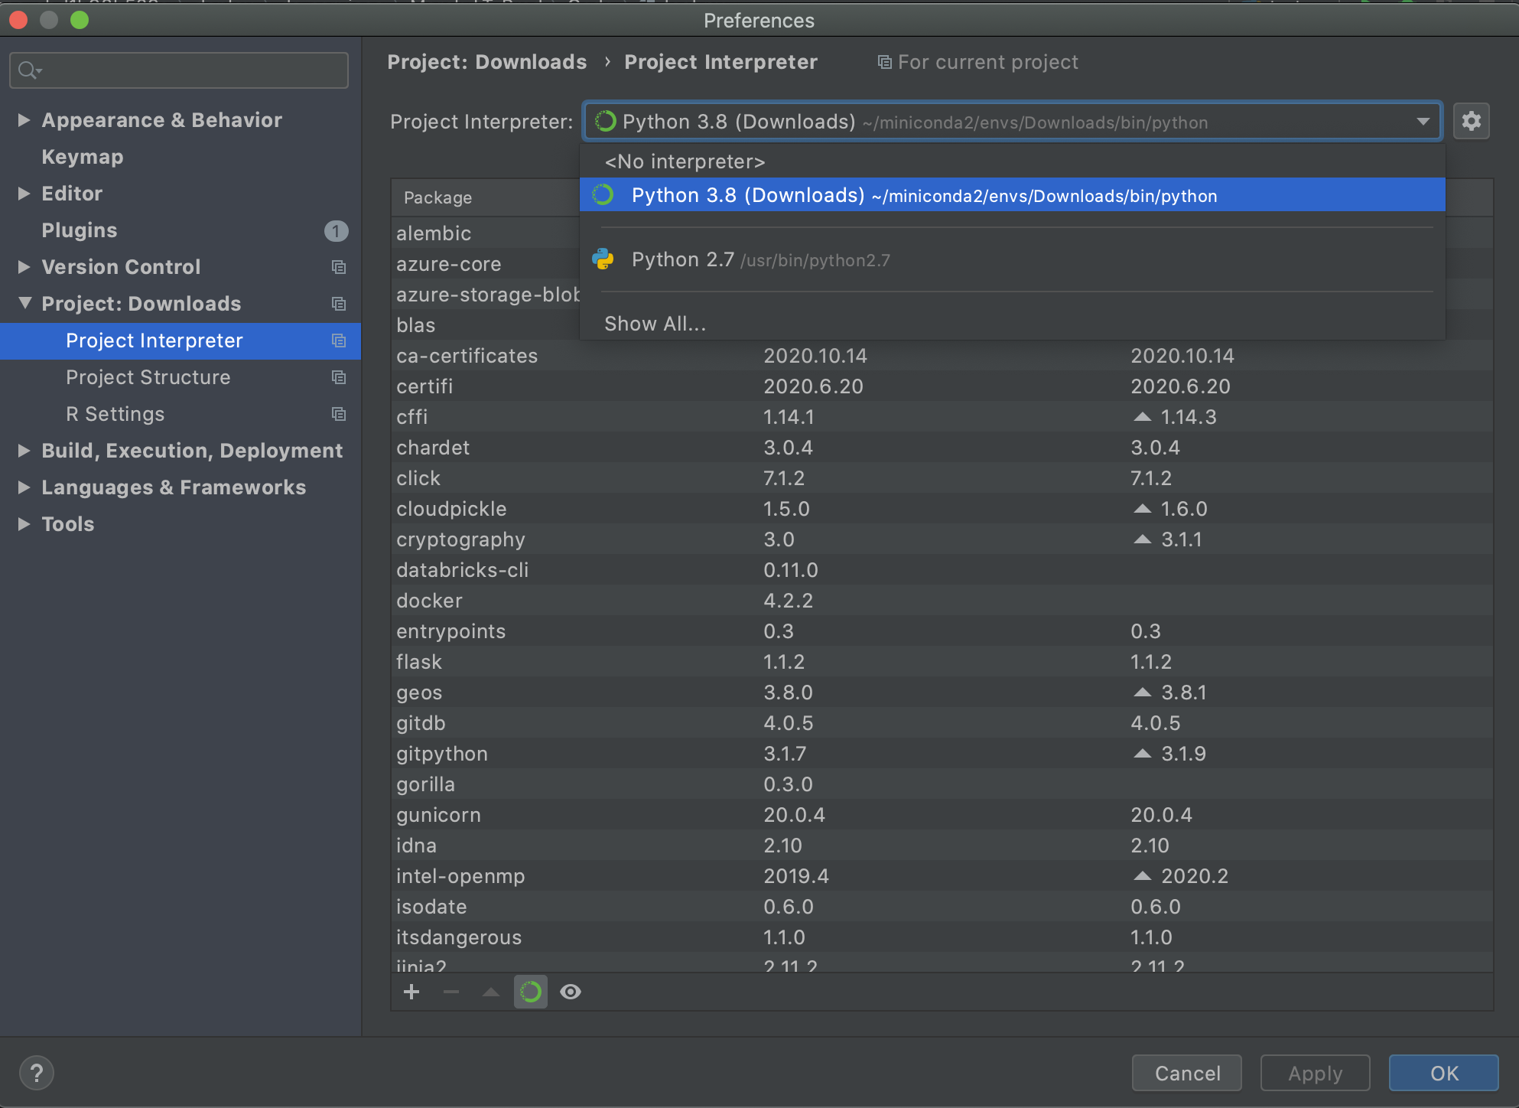Click the Plugins update badge showing 1

(336, 230)
